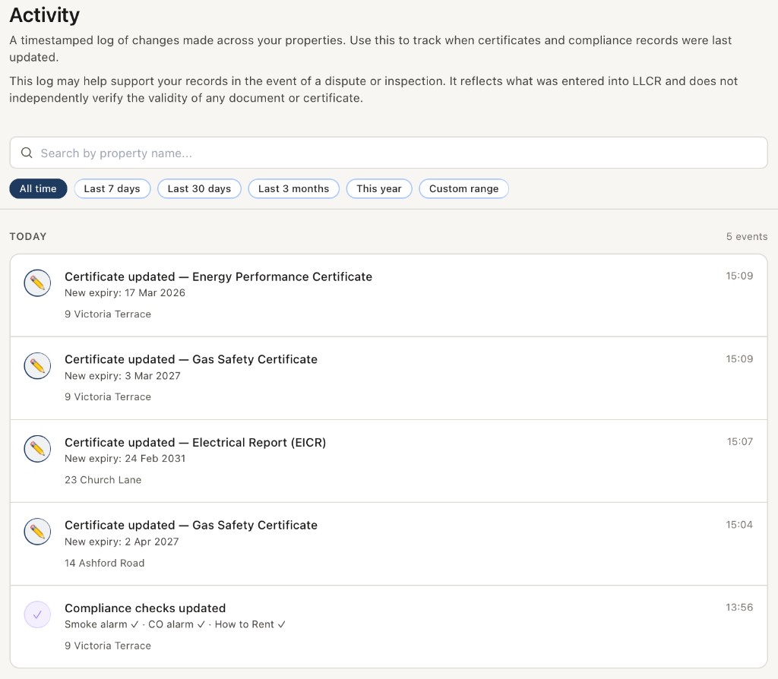Image resolution: width=778 pixels, height=679 pixels.
Task: Click the checkmark icon on the Compliance checks entry
Action: point(36,614)
